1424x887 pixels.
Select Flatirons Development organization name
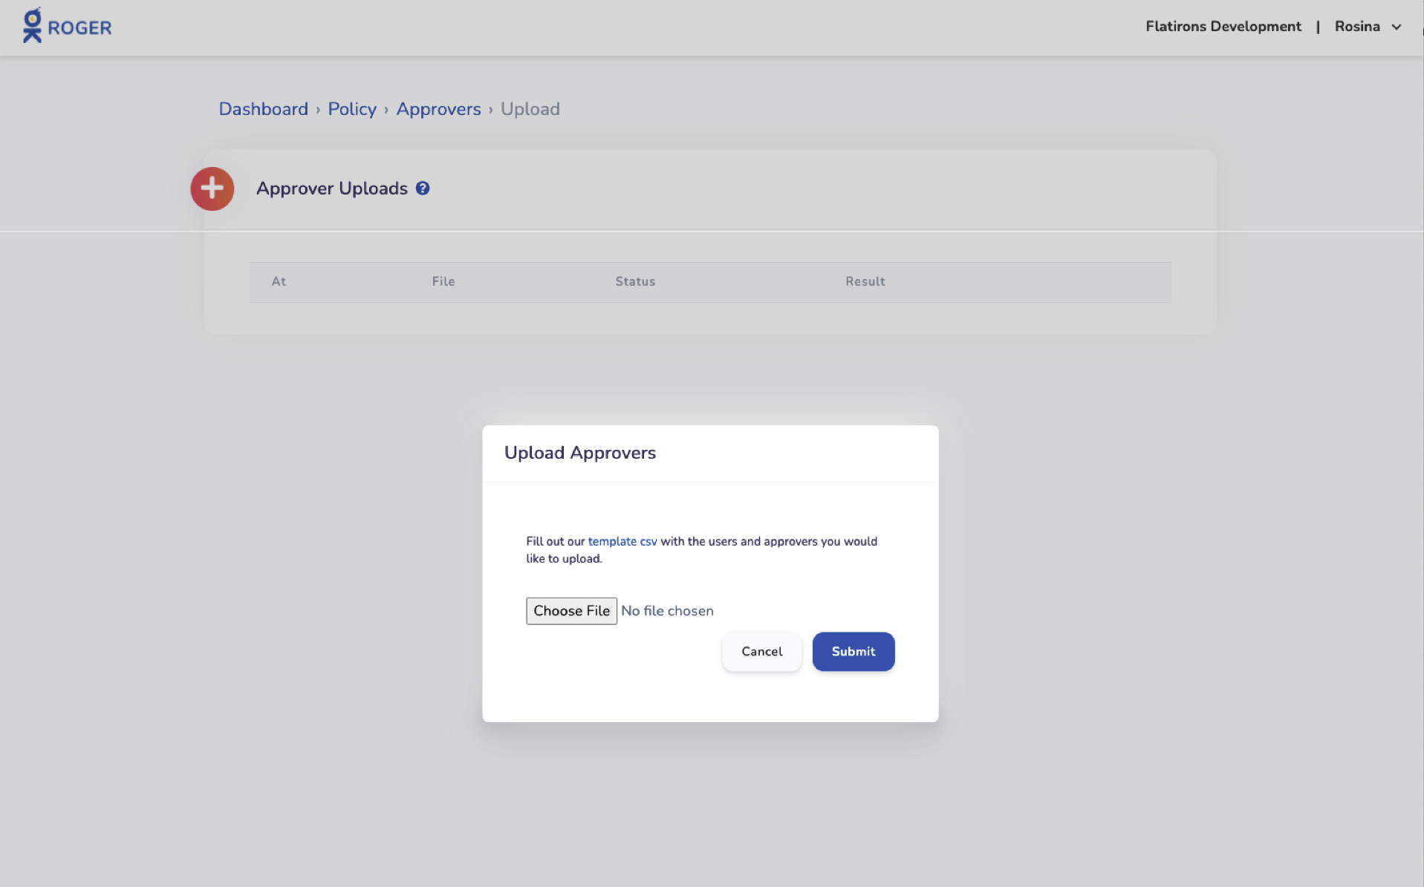tap(1223, 27)
